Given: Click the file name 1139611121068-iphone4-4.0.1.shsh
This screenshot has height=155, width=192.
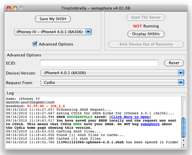Looking at the screenshot, I should click(90, 142).
